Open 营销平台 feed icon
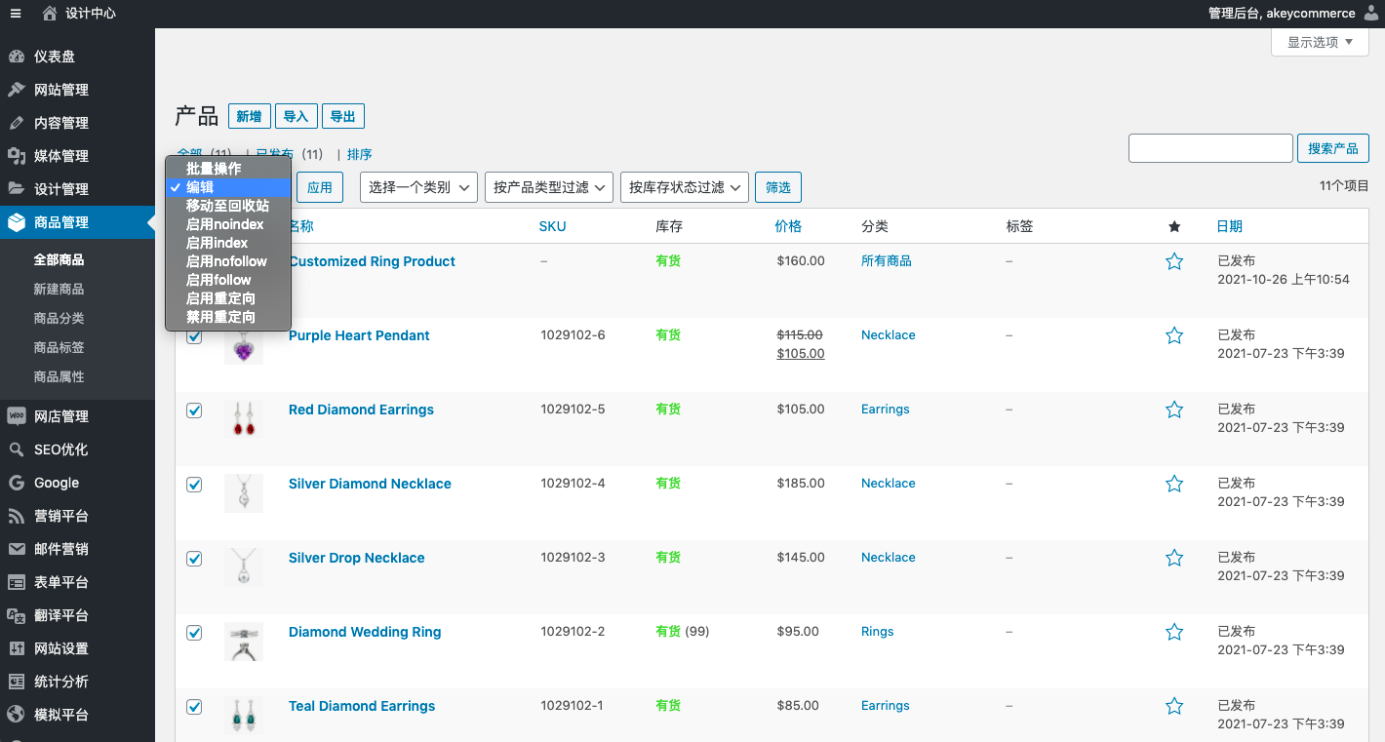The width and height of the screenshot is (1385, 742). [x=17, y=516]
